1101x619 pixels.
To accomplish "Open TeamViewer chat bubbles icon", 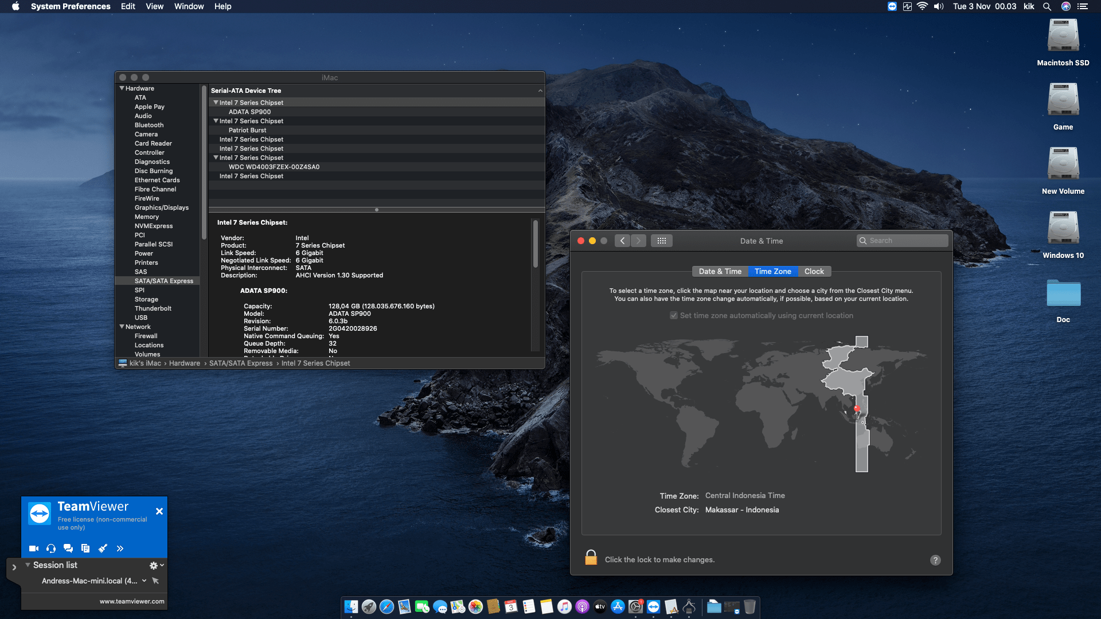I will [68, 549].
